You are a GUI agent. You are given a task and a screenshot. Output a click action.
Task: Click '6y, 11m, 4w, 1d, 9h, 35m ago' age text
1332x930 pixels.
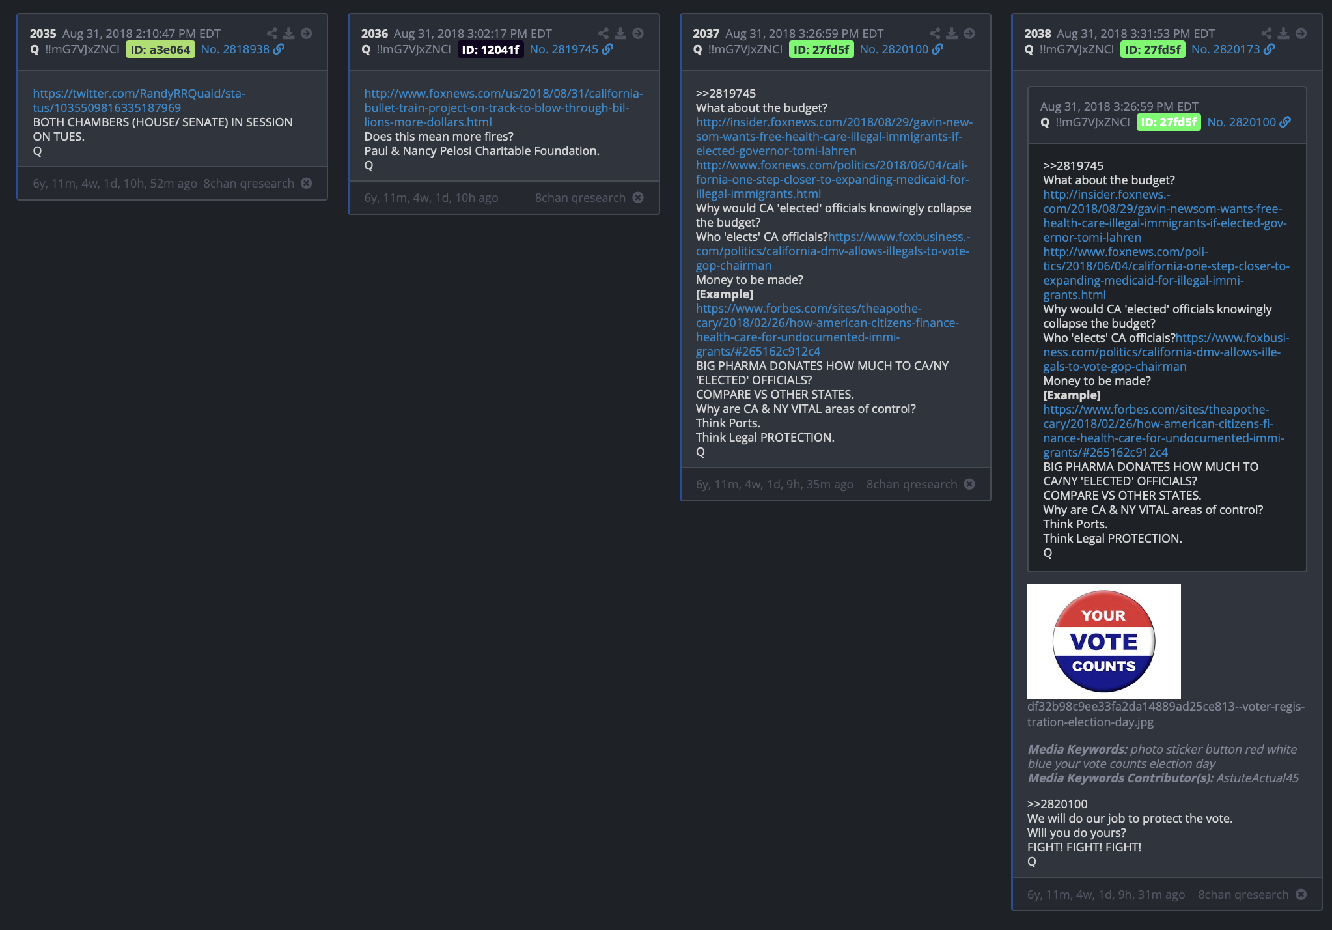pyautogui.click(x=774, y=484)
